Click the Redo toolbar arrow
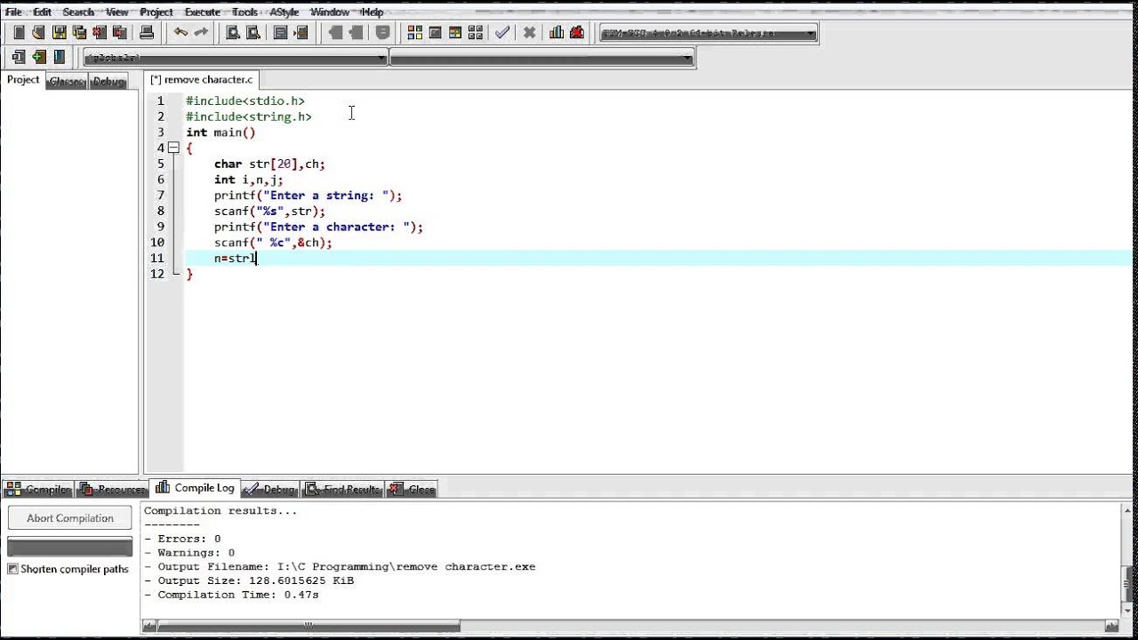The image size is (1138, 640). [x=201, y=33]
